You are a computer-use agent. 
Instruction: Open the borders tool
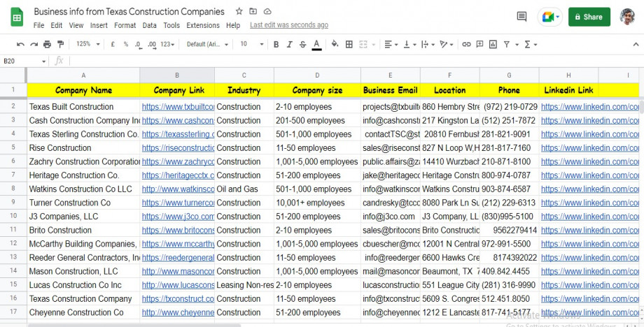coord(349,44)
